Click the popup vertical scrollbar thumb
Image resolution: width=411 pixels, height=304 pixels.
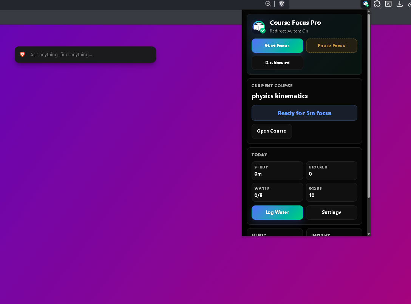point(369,106)
